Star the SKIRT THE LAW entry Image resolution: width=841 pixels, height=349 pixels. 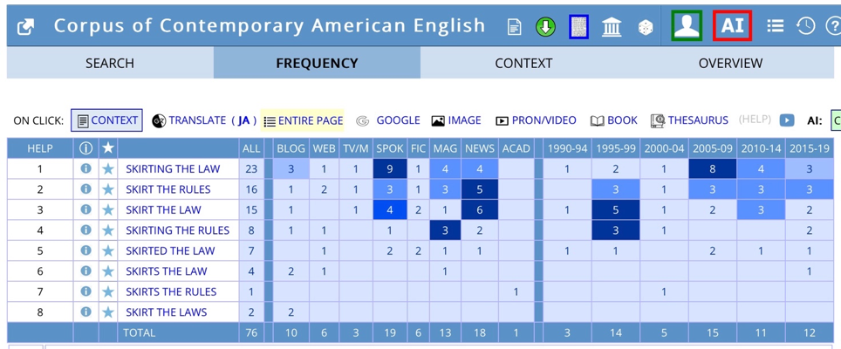108,209
